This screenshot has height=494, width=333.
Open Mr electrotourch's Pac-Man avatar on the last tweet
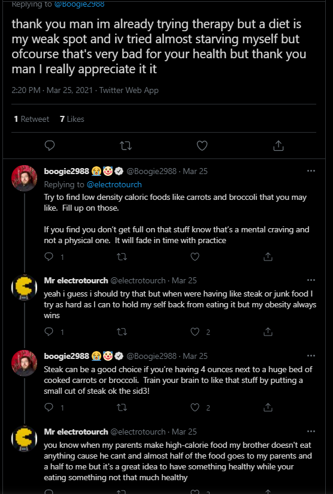click(25, 439)
